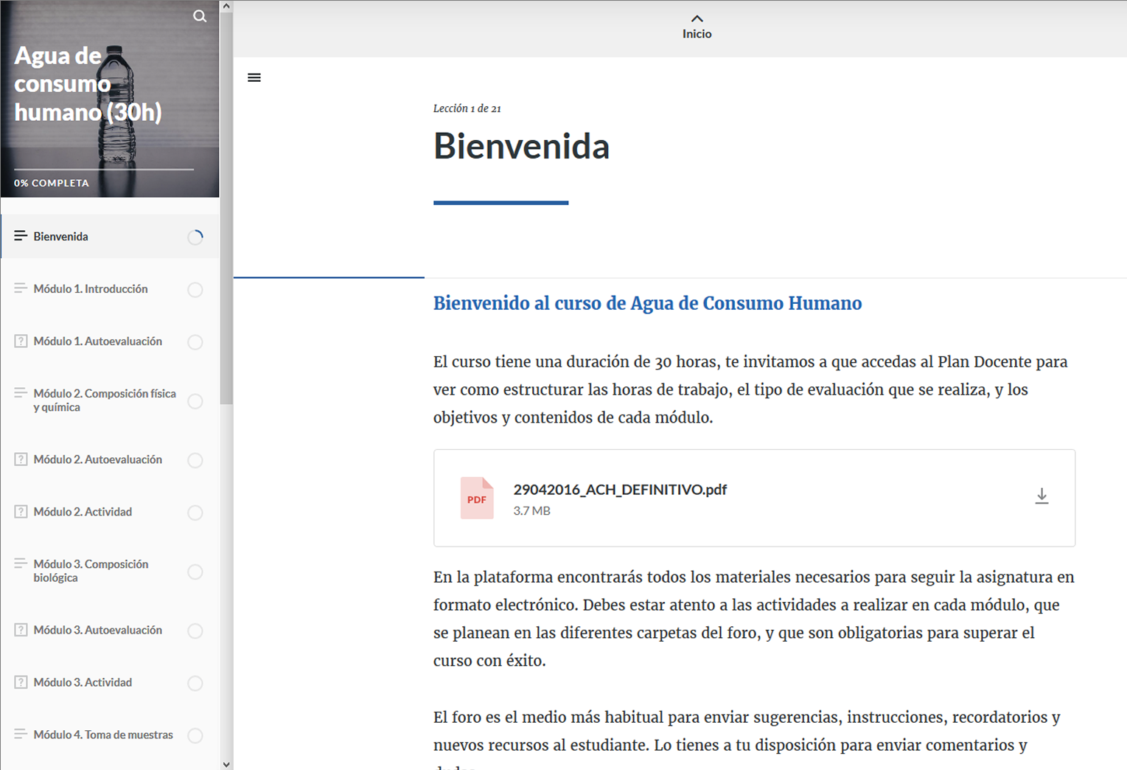This screenshot has height=770, width=1127.
Task: Open Módulo 3. Autoevaluación in sidebar
Action: tap(97, 630)
